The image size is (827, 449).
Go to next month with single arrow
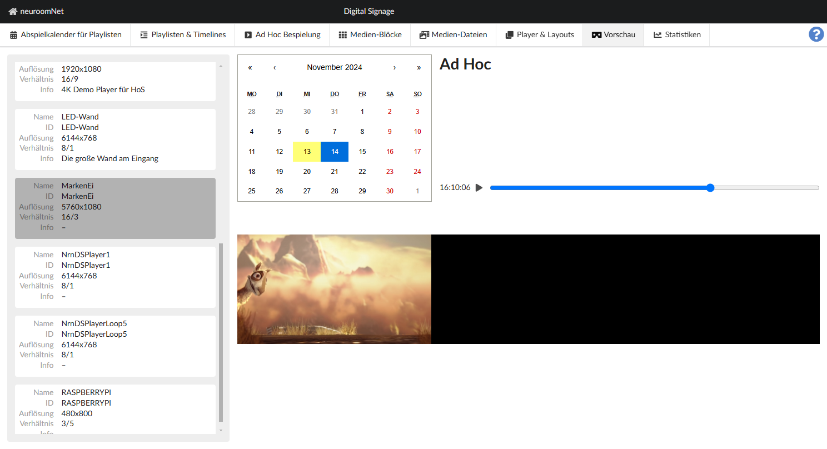coord(395,68)
